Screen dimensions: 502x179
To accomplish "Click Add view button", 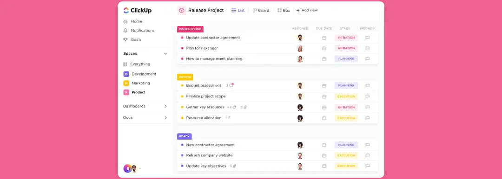I will click(x=307, y=10).
